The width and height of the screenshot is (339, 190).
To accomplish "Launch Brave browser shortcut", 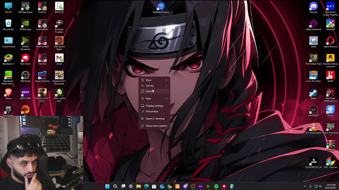I will click(8, 94).
